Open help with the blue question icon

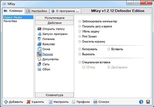(x=141, y=102)
